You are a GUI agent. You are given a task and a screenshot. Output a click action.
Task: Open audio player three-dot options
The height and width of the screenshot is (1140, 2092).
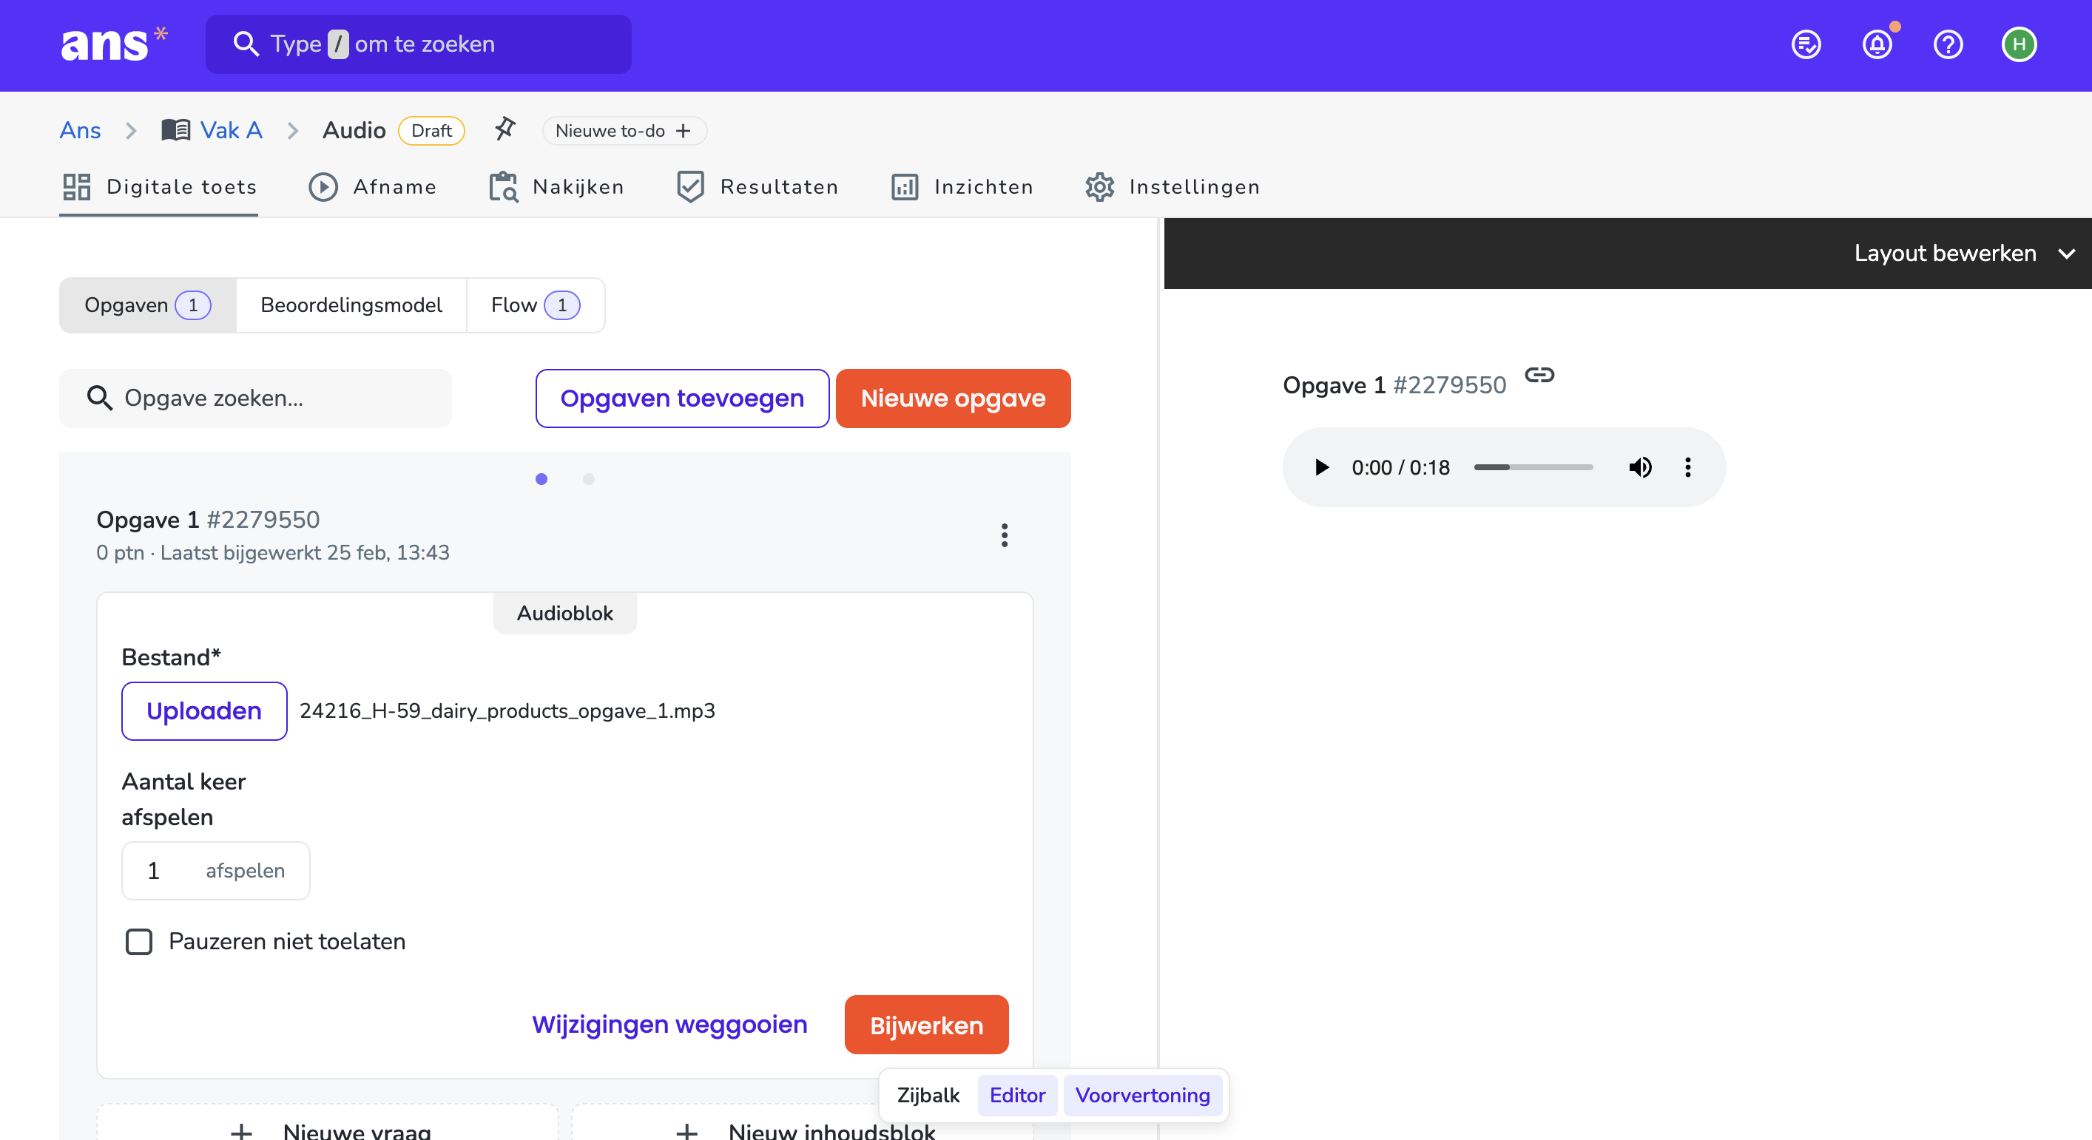click(x=1687, y=467)
